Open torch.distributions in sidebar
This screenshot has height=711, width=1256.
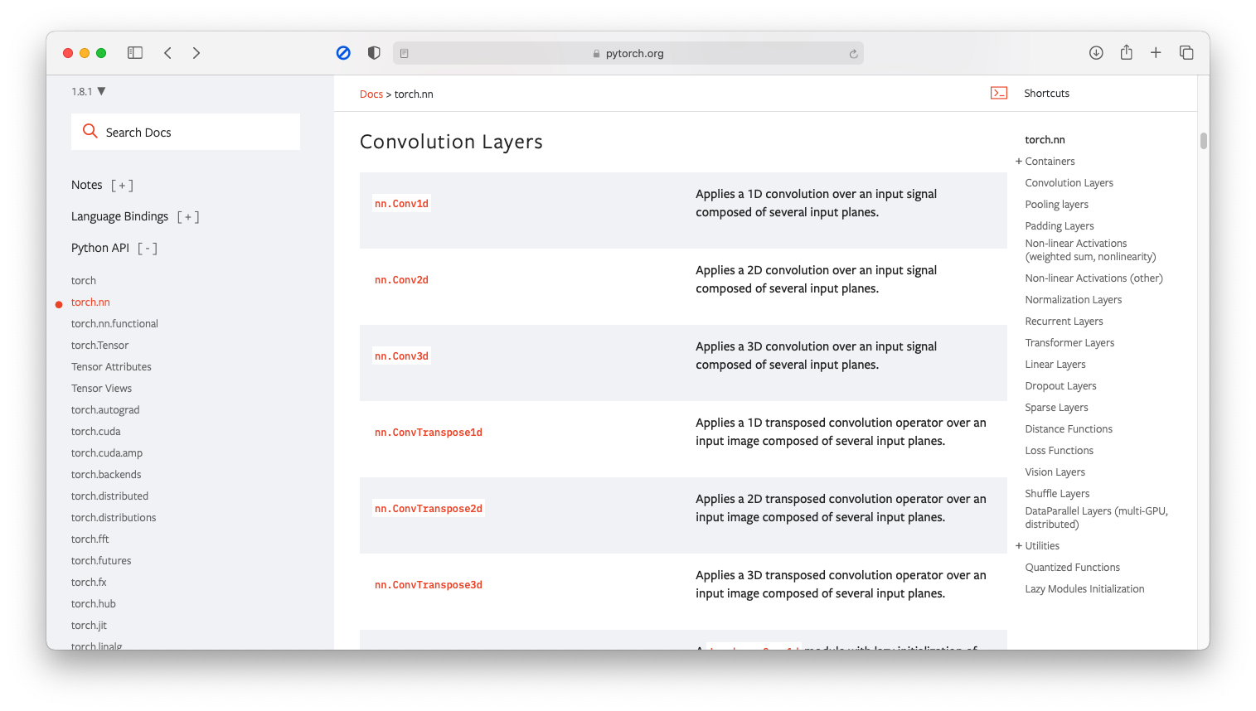tap(114, 518)
